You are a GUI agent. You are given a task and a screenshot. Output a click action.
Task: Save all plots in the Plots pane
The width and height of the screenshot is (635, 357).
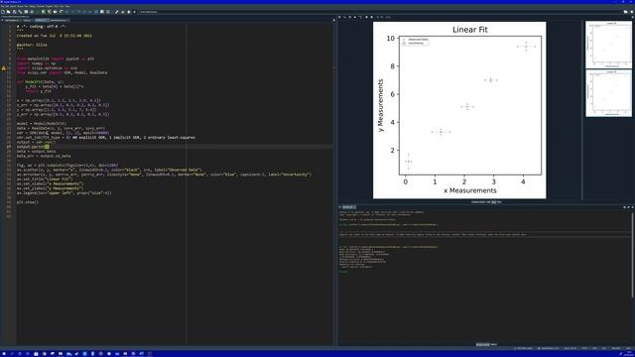pyautogui.click(x=344, y=17)
